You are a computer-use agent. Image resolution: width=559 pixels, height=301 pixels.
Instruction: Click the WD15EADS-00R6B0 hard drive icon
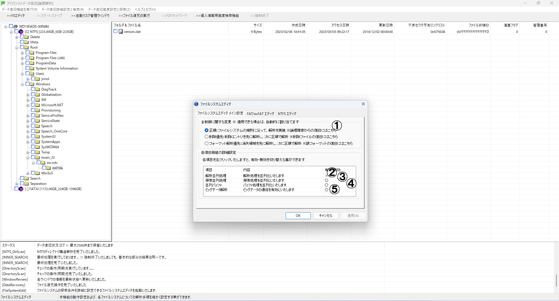(x=15, y=26)
